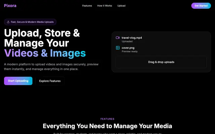Click the Get Started button
Image resolution: width=215 pixels, height=134 pixels.
point(201,6)
